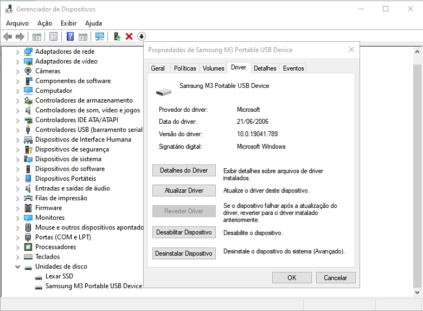
Task: Expand Controladores USB node
Action: 17,130
